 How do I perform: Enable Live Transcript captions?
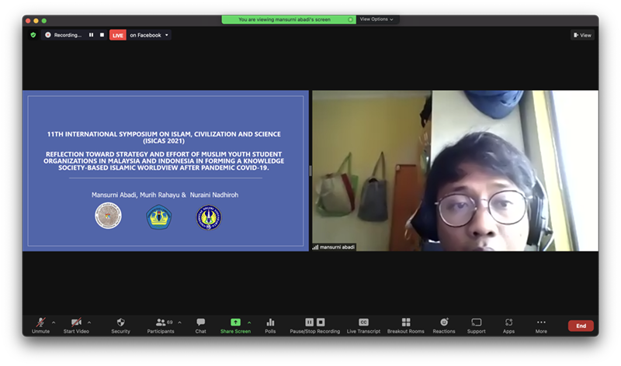coord(363,324)
